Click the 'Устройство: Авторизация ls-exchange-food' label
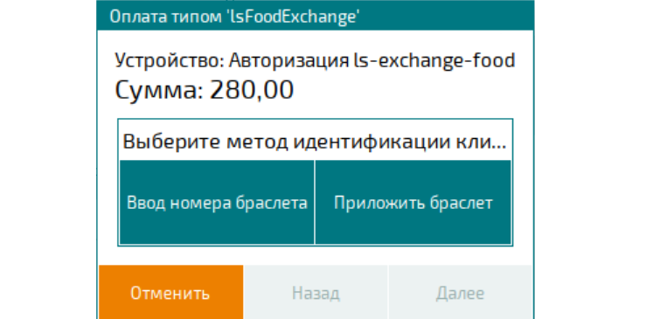 (315, 61)
